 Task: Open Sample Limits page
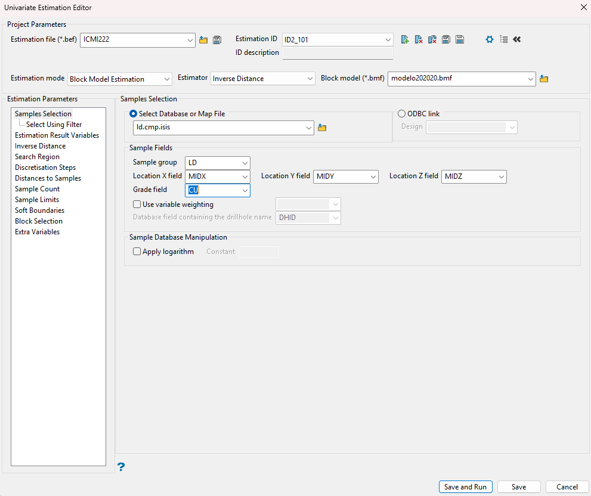(x=37, y=200)
